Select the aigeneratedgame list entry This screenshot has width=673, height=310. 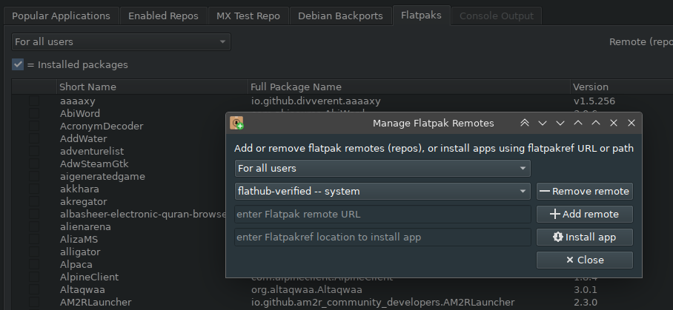point(102,177)
